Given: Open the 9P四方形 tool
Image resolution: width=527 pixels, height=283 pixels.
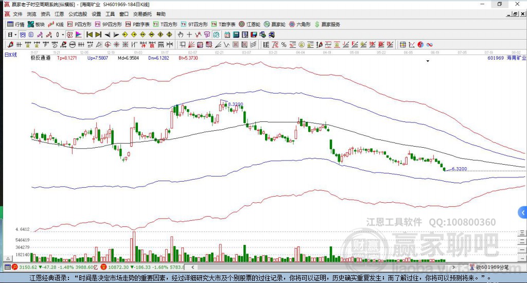Looking at the screenshot, I should coord(108,24).
